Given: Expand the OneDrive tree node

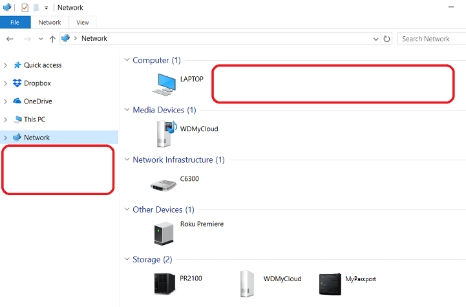Looking at the screenshot, I should (5, 101).
